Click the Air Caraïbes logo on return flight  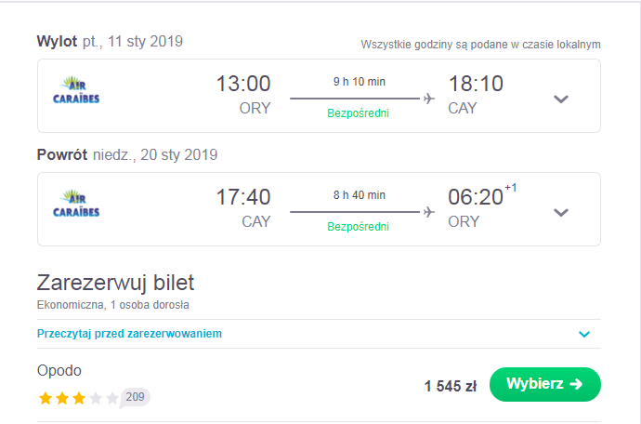tap(76, 203)
